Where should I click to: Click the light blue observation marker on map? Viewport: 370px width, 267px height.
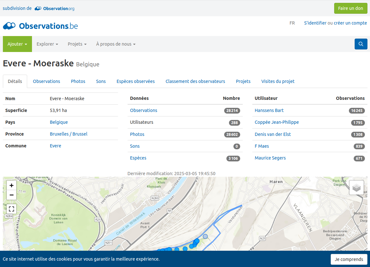coord(205,236)
